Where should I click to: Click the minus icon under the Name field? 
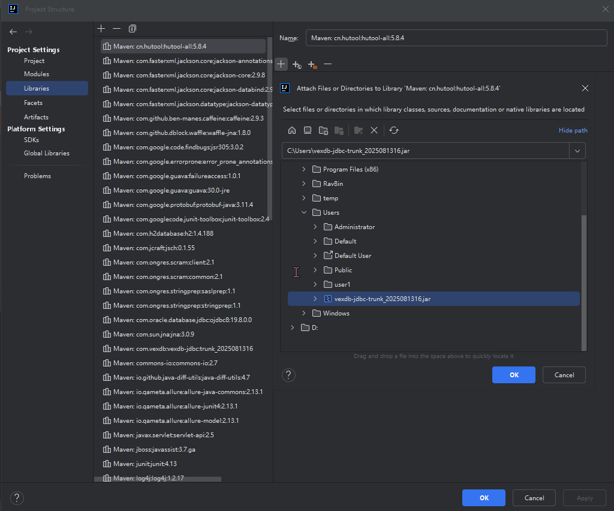click(x=328, y=64)
